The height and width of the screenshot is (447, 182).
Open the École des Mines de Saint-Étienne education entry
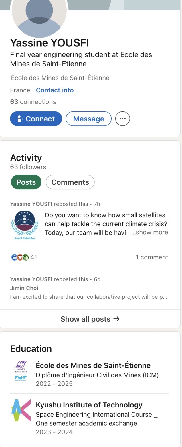point(90,374)
